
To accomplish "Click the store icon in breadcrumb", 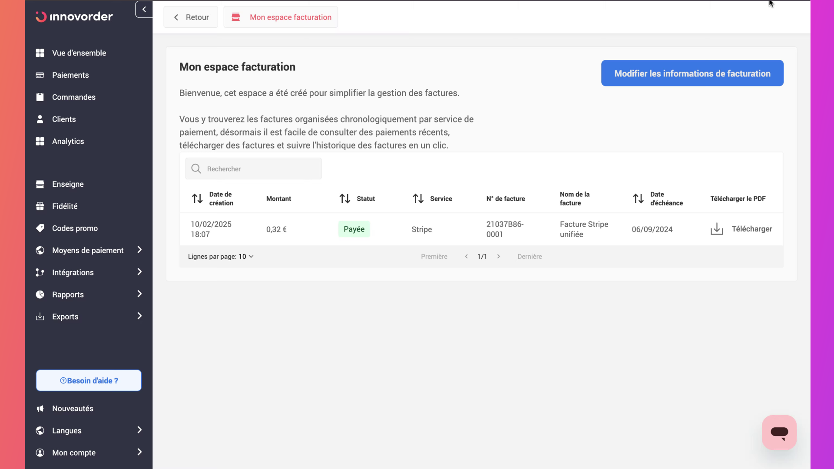I will (x=236, y=17).
